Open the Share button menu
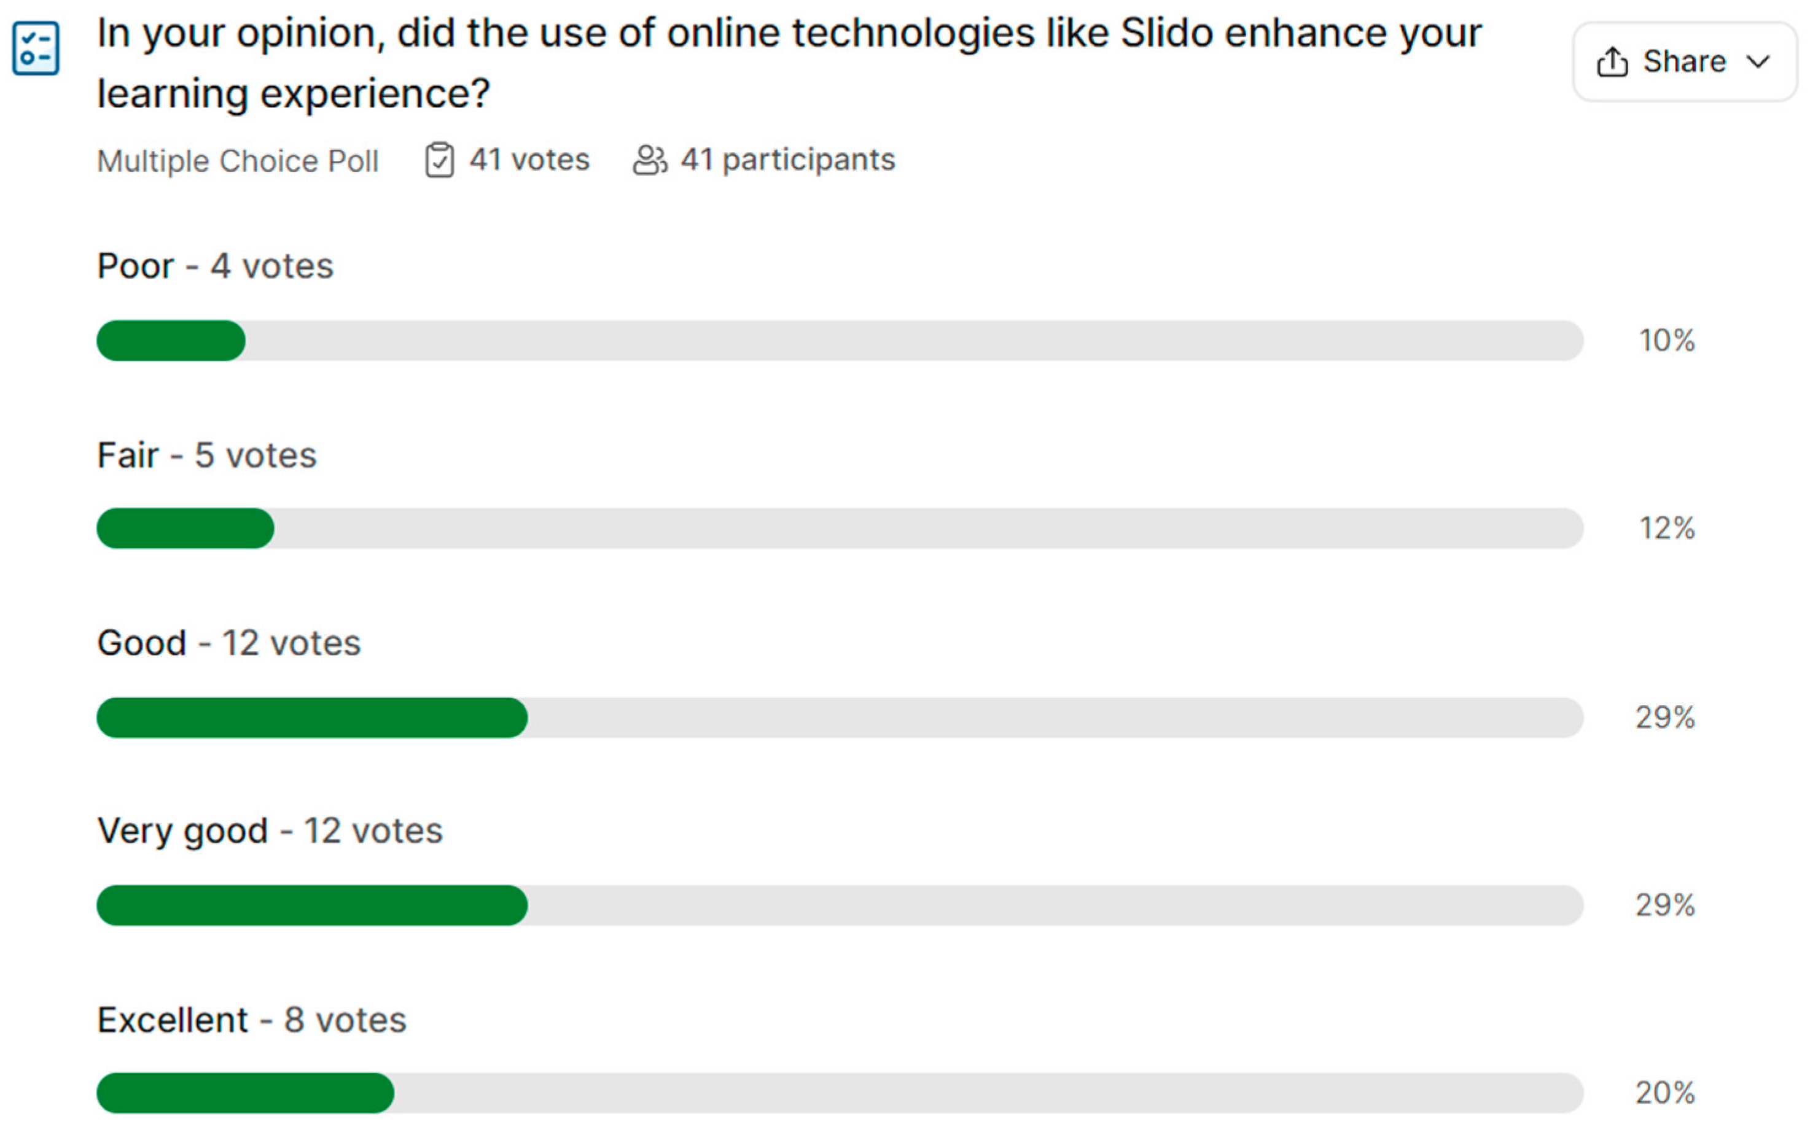Image resolution: width=1810 pixels, height=1127 pixels. point(1684,62)
